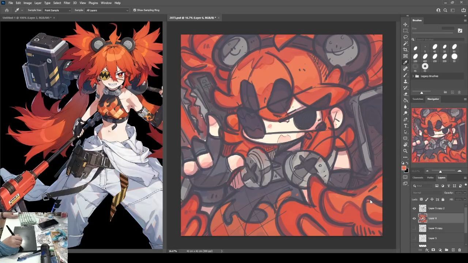Screen dimensions: 468x263
Task: Select the Type tool
Action: [x=405, y=126]
